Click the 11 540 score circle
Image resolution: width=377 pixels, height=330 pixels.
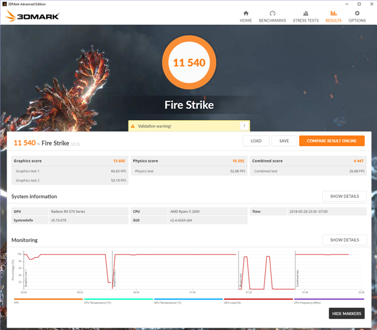pos(189,62)
